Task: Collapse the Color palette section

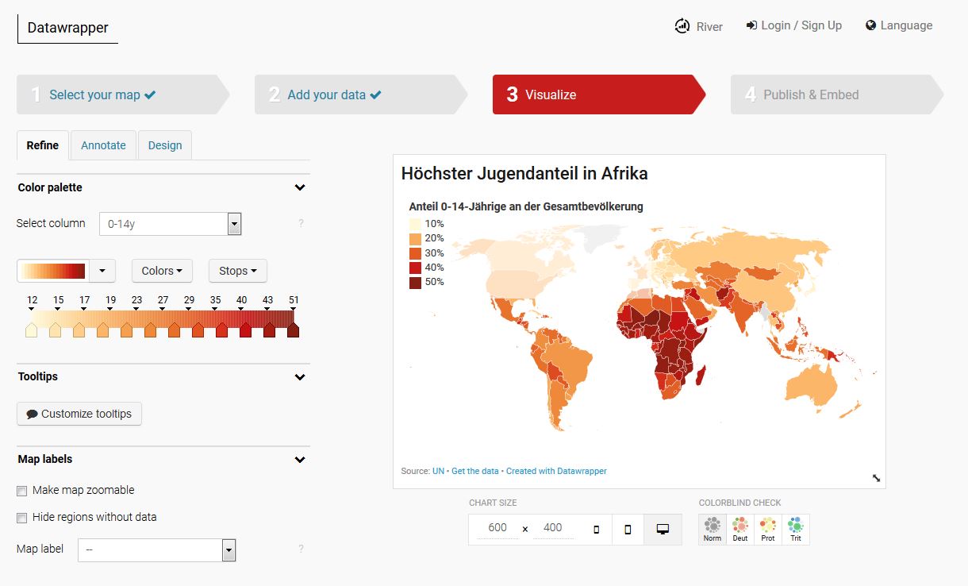Action: tap(300, 188)
